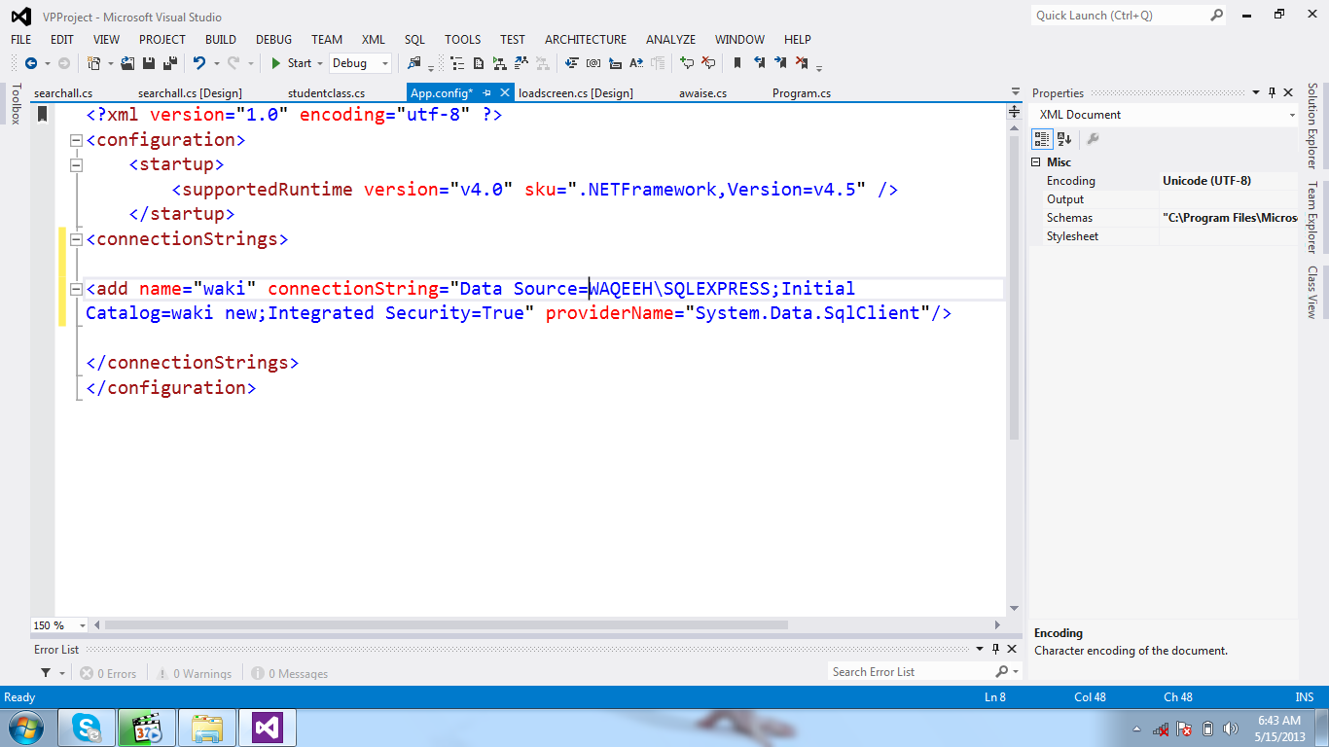Open Find in Files search
Image resolution: width=1329 pixels, height=747 pixels.
(x=413, y=62)
